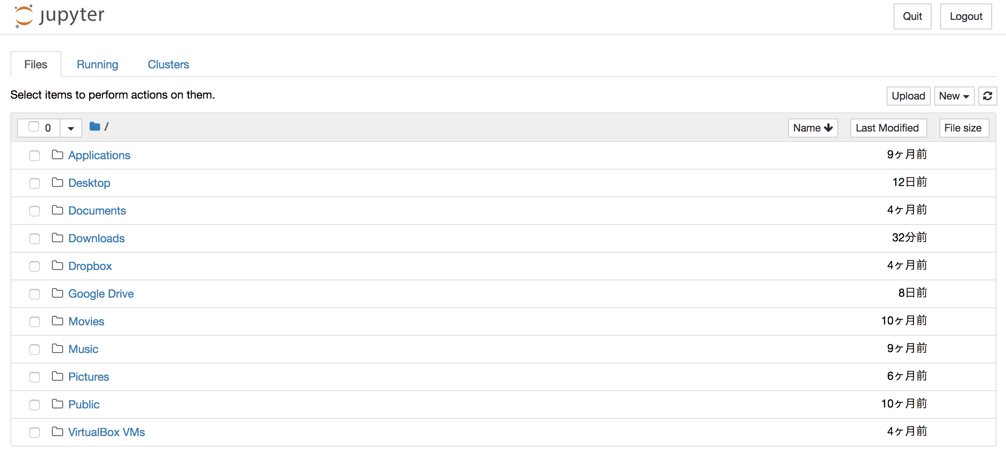Open the Documents folder link
This screenshot has width=1006, height=456.
tap(97, 211)
